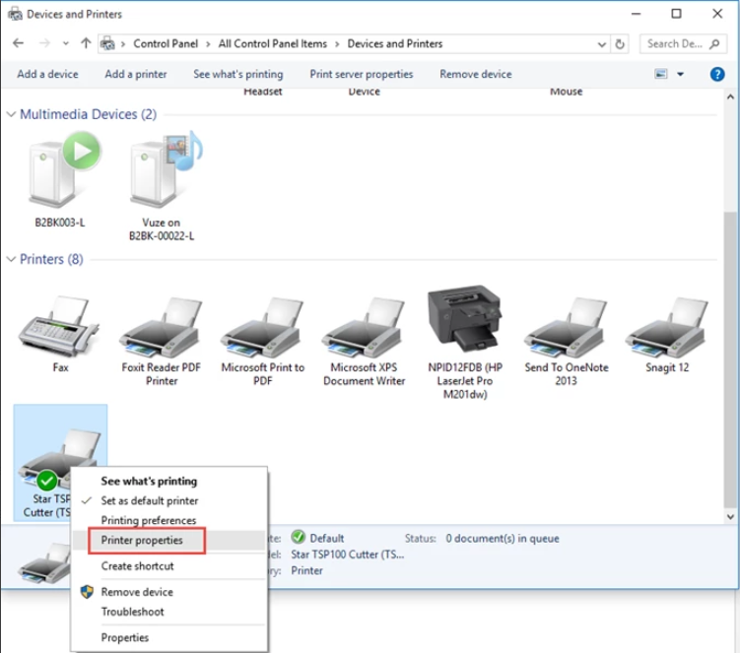Screen dimensions: 740x653
Task: Open the view options dropdown arrow
Action: click(680, 74)
